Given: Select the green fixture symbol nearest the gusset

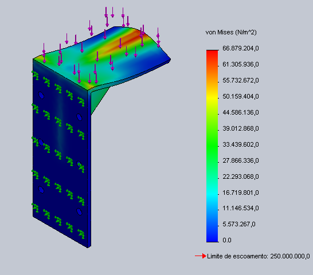Looking at the screenshot, I should [81, 101].
